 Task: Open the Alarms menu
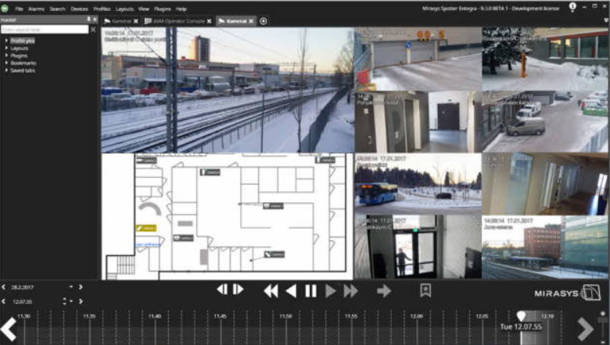click(36, 8)
